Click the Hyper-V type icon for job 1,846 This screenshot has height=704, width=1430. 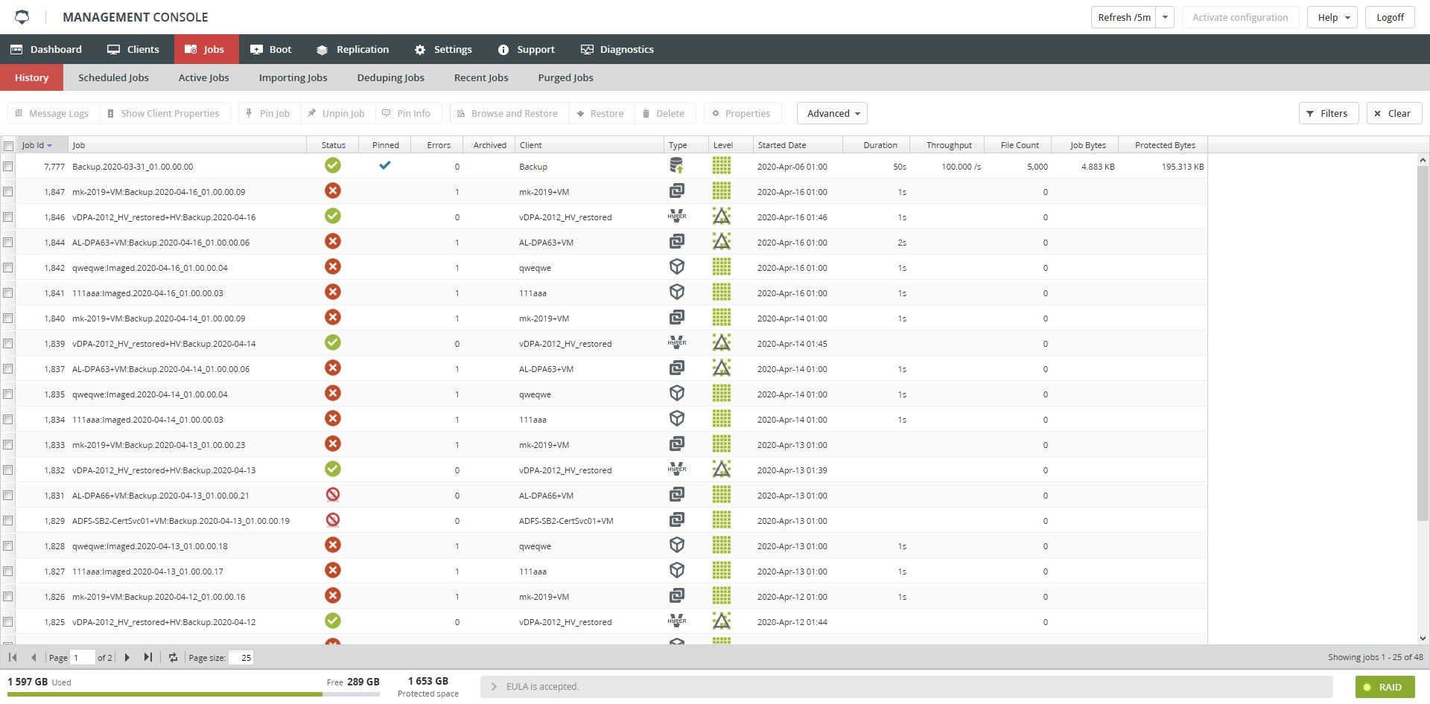(x=677, y=216)
